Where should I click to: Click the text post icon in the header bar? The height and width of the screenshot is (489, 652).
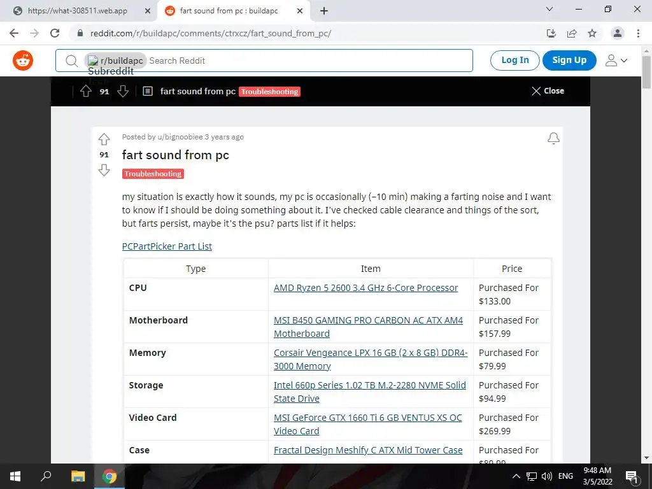click(x=148, y=91)
